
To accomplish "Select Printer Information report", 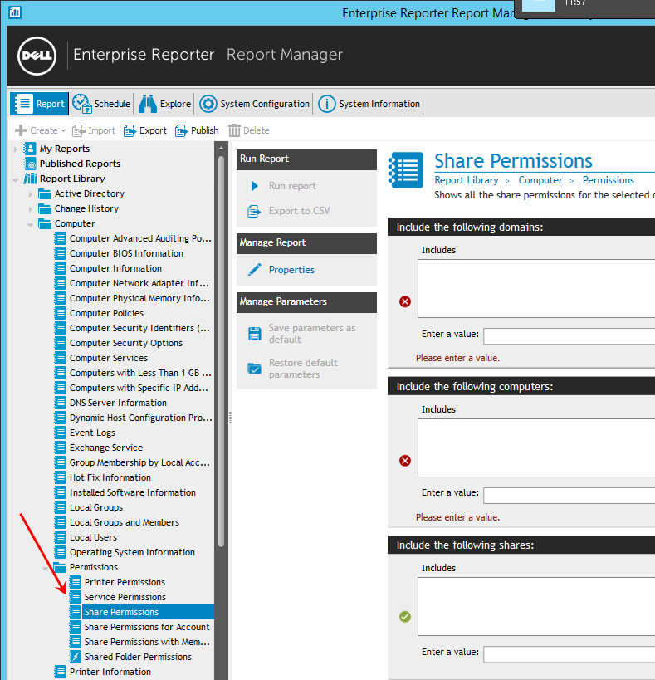I will click(x=110, y=672).
